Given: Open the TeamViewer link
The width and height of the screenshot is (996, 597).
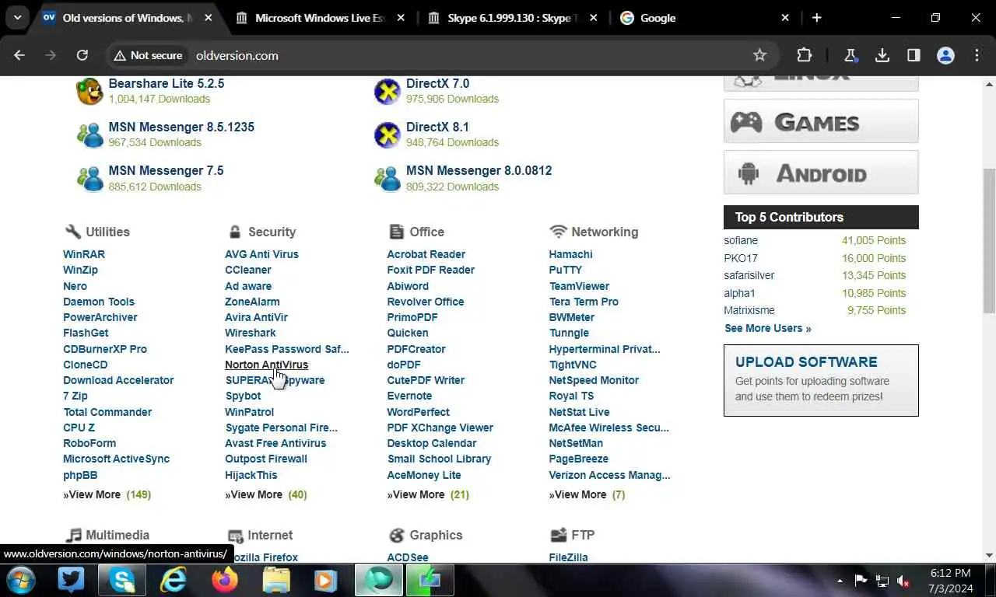Looking at the screenshot, I should click(x=579, y=286).
